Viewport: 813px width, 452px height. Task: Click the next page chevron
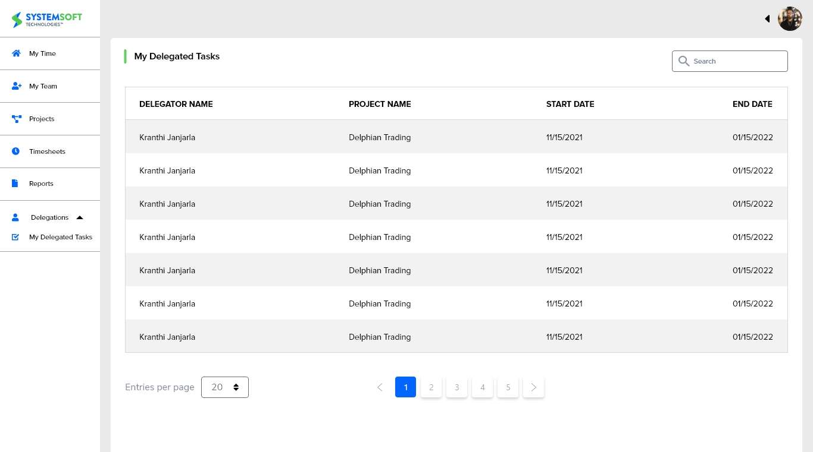coord(534,387)
